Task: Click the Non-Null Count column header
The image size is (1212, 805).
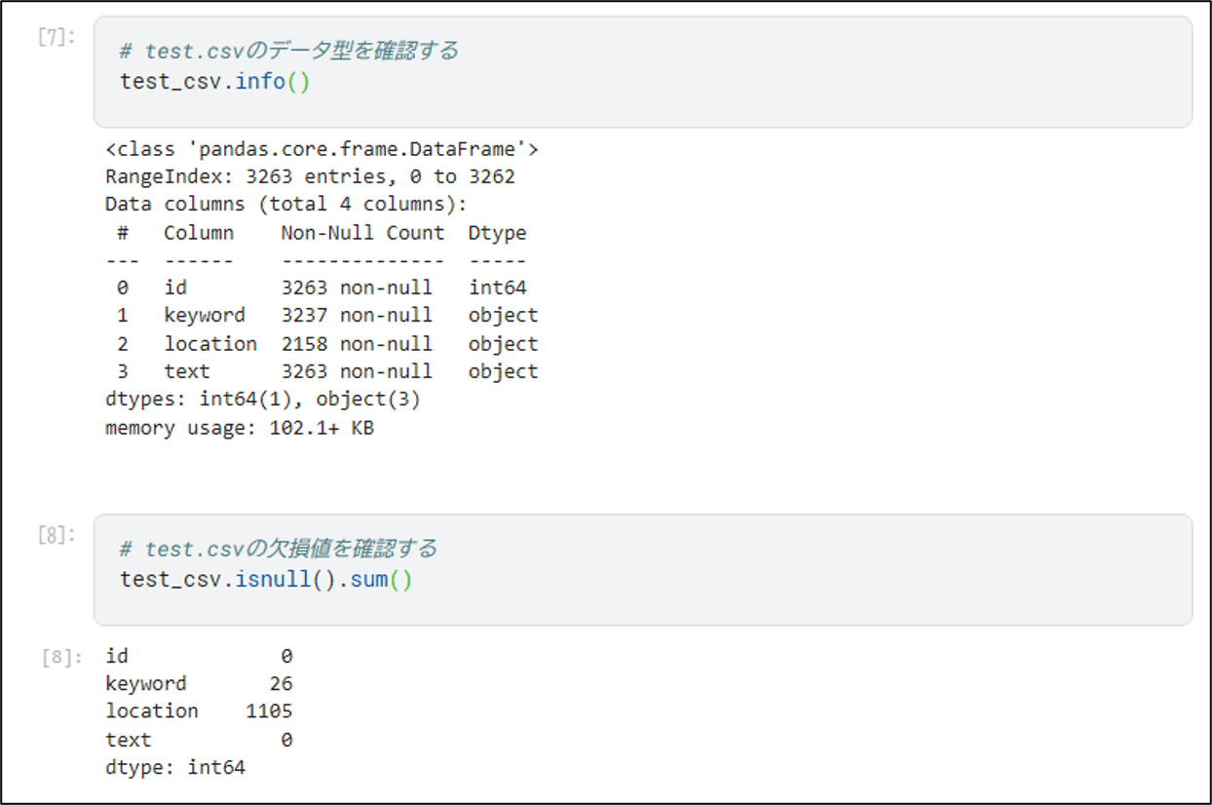Action: (x=362, y=233)
